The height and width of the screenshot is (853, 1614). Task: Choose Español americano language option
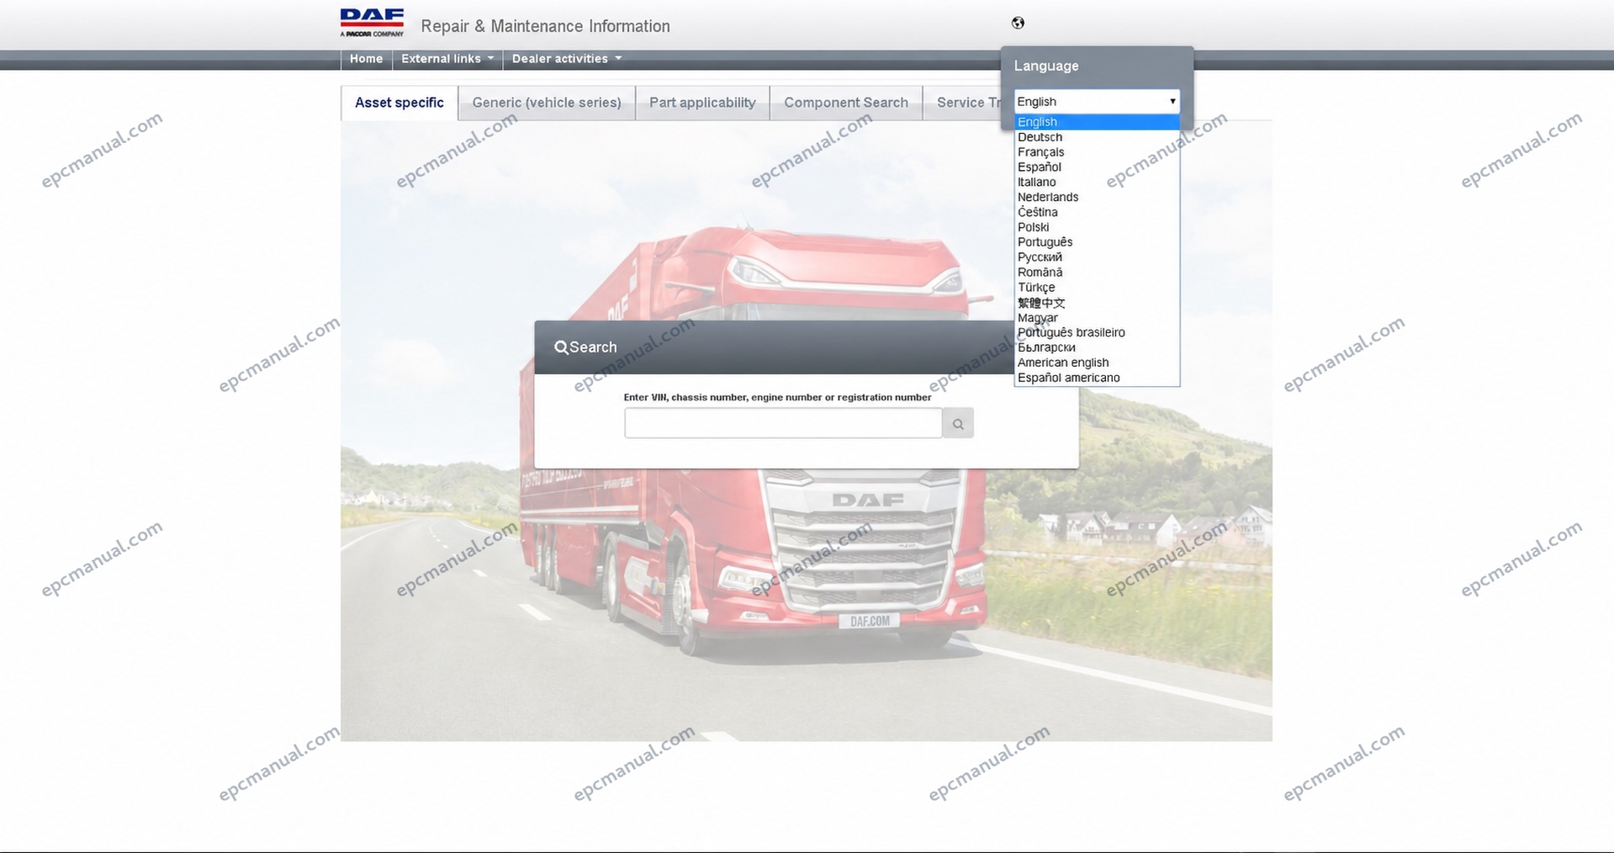[x=1097, y=378]
